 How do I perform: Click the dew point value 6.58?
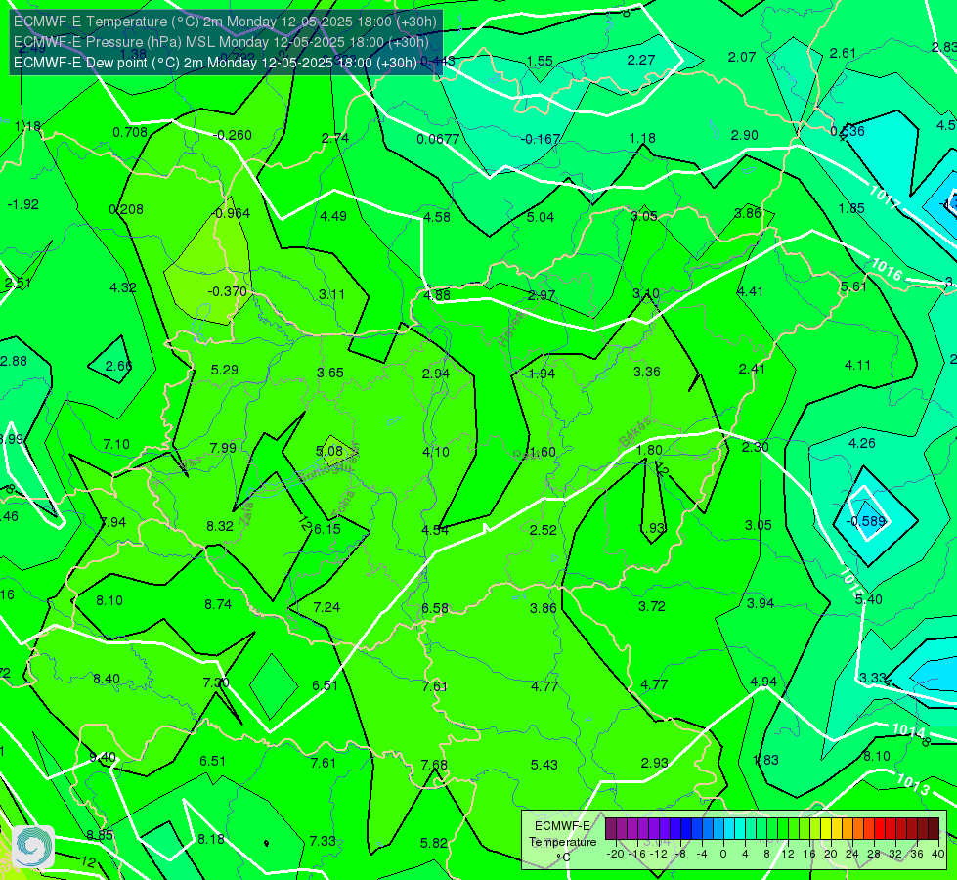[x=435, y=608]
